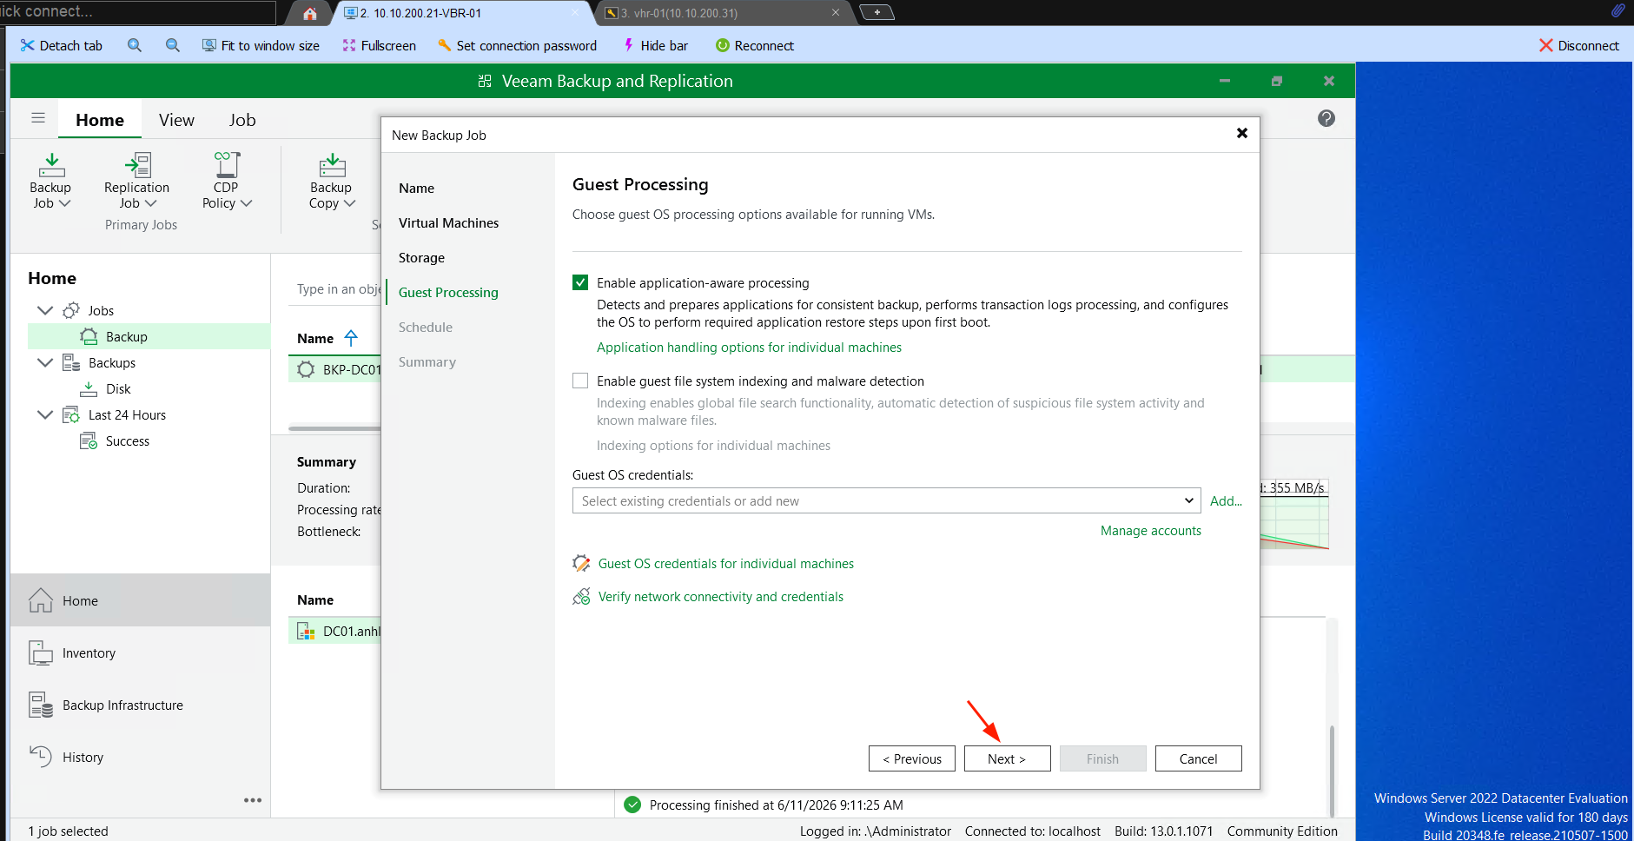Open the Guest OS credentials dropdown
Viewport: 1634px width, 841px height.
1189,500
